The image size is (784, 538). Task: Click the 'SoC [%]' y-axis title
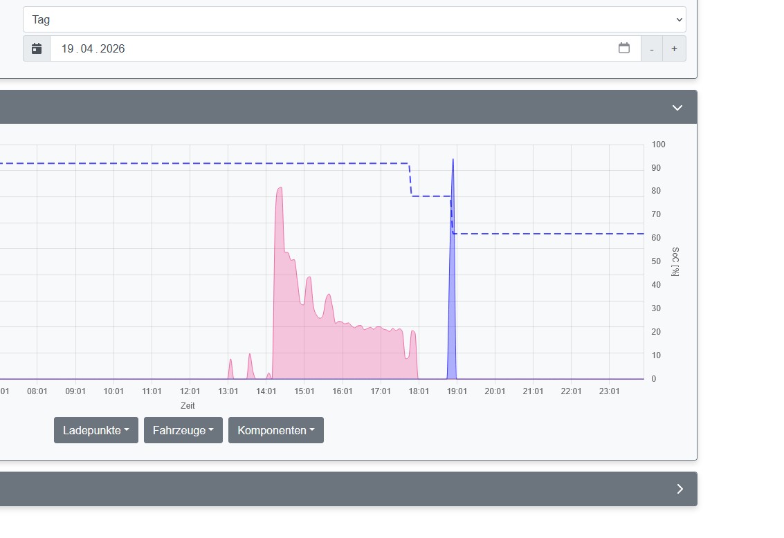[675, 261]
